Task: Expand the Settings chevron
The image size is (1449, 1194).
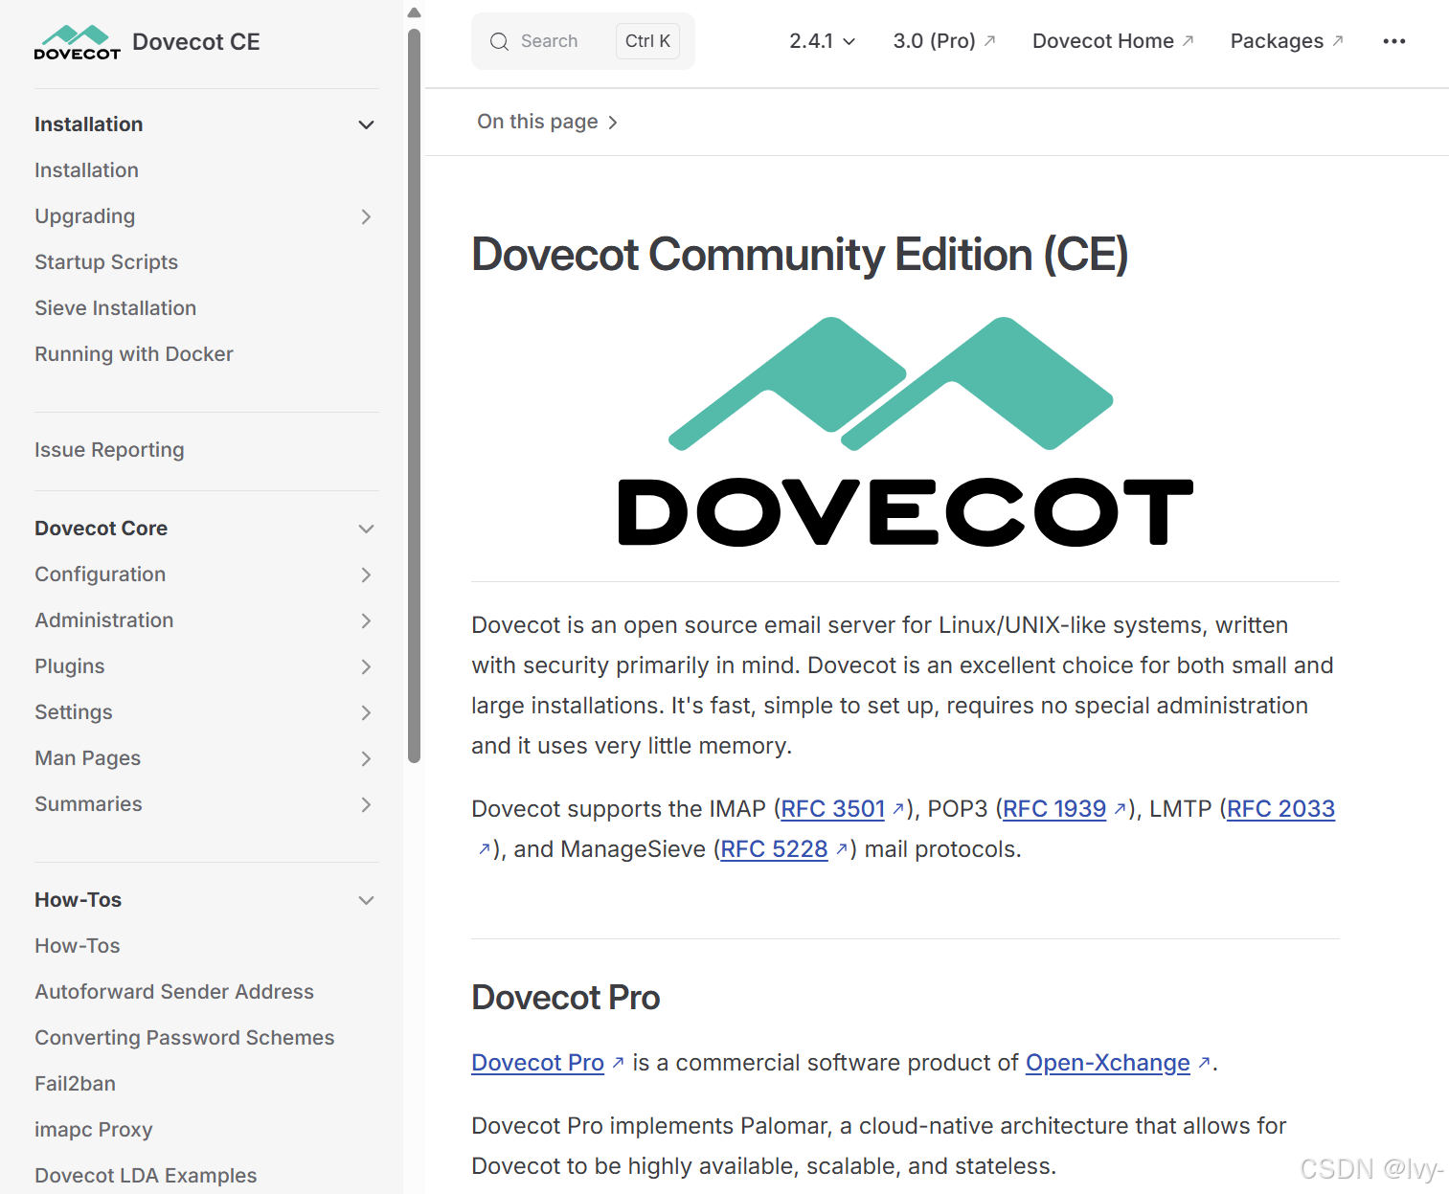Action: pos(366,712)
